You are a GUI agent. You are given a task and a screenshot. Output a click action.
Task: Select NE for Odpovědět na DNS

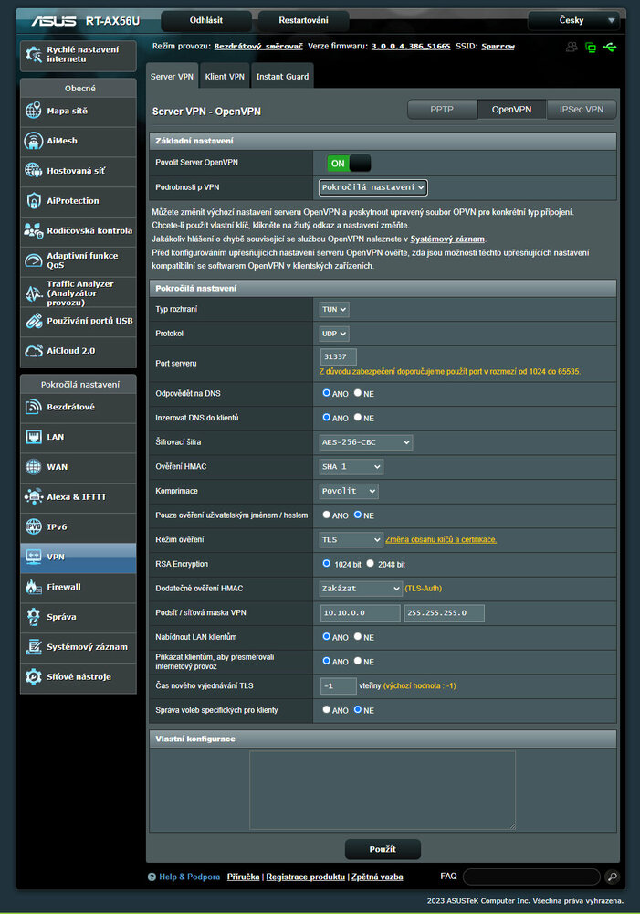point(358,393)
